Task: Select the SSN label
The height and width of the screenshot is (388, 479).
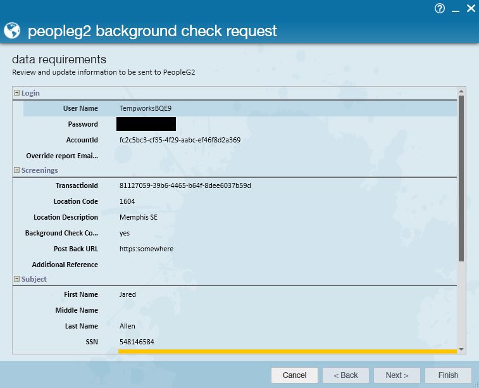Action: pos(92,342)
